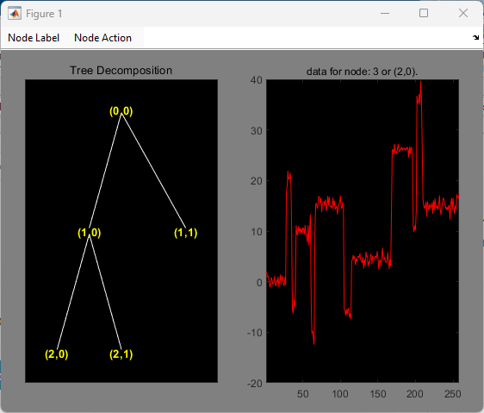Close the Figure 1 window

(x=463, y=13)
